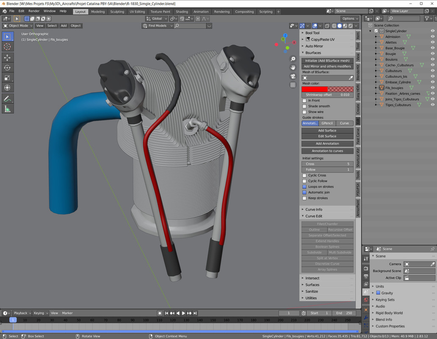Hide the Fils_bougies object with its eye icon
Image resolution: width=437 pixels, height=339 pixels.
[432, 88]
